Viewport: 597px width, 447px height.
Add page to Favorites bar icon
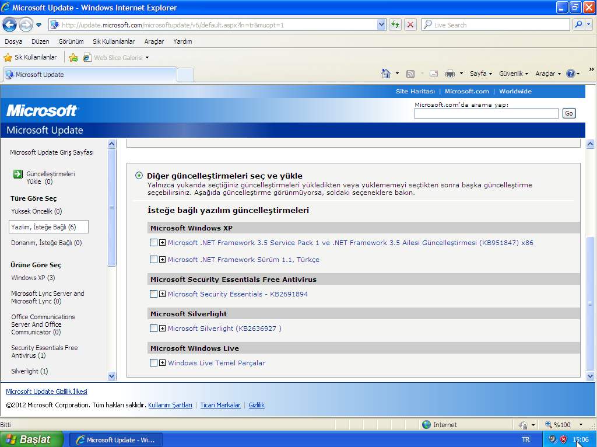[x=73, y=58]
